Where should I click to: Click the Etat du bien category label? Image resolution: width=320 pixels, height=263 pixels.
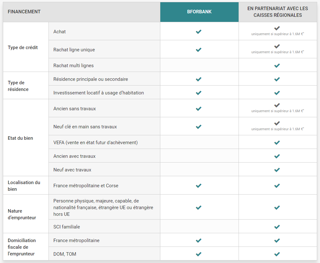point(20,138)
